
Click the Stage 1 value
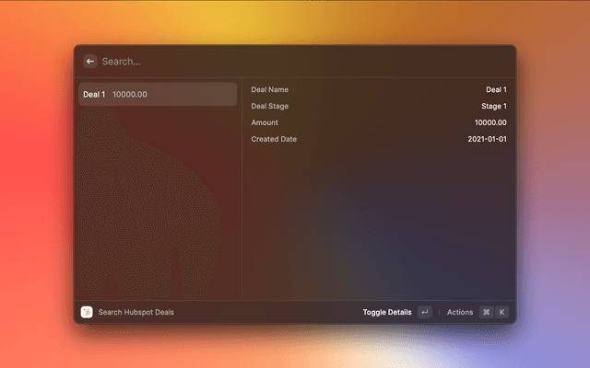pos(493,107)
